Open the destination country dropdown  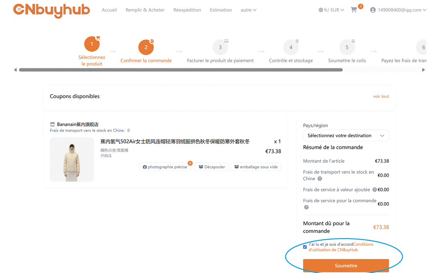346,136
